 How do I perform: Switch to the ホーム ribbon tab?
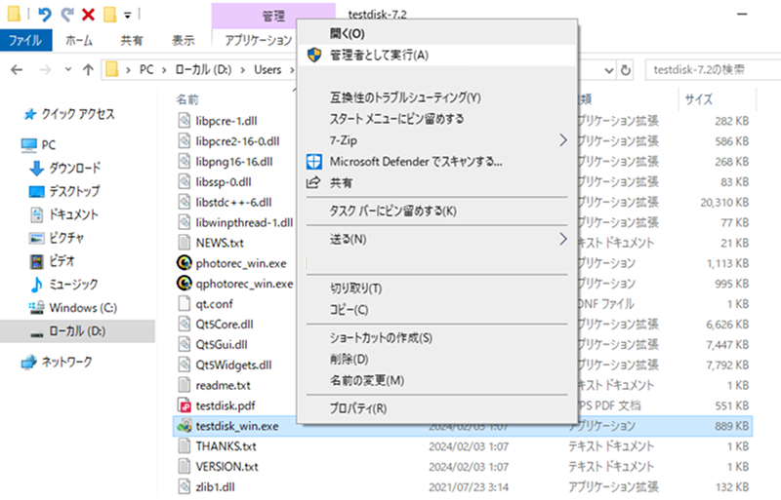79,40
